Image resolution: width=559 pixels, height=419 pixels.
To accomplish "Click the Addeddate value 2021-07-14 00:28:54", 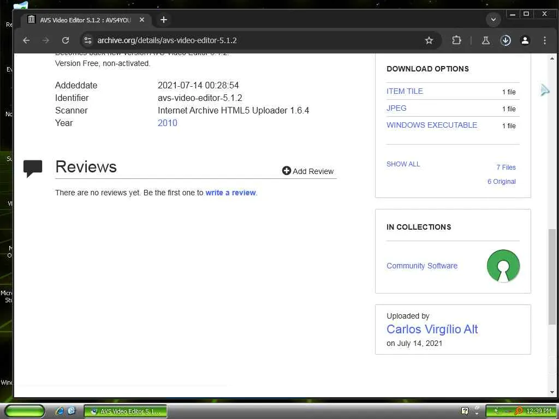I will pyautogui.click(x=198, y=86).
